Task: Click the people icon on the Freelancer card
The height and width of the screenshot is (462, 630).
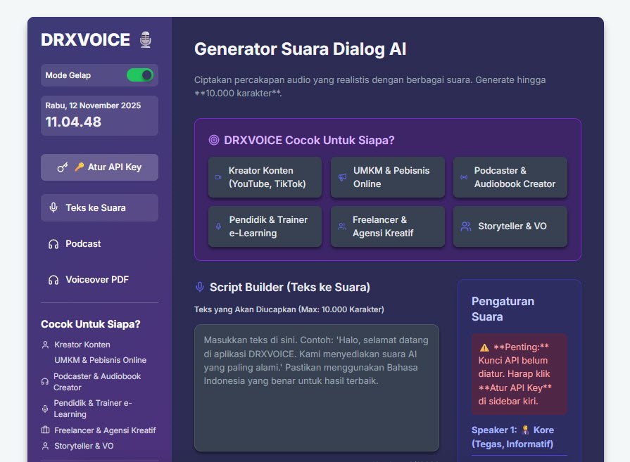Action: click(342, 226)
